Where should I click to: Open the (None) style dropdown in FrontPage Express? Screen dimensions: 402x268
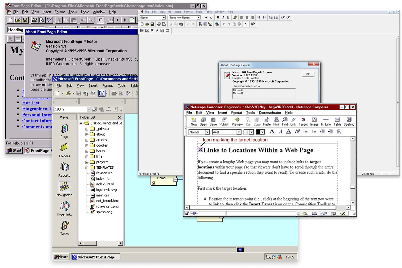point(164,18)
